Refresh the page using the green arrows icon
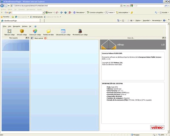 (124, 6)
